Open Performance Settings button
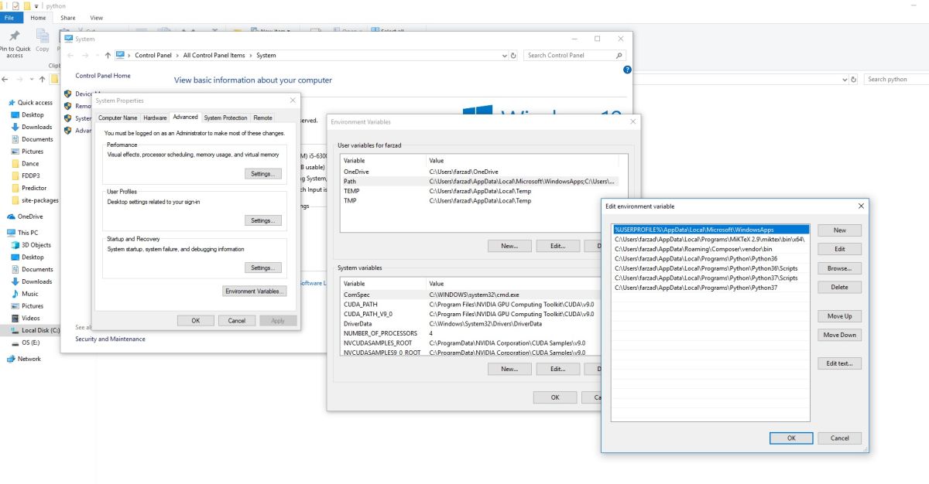The height and width of the screenshot is (484, 929). 262,174
